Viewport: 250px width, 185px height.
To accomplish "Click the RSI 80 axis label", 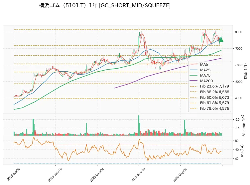I will coord(237,141).
